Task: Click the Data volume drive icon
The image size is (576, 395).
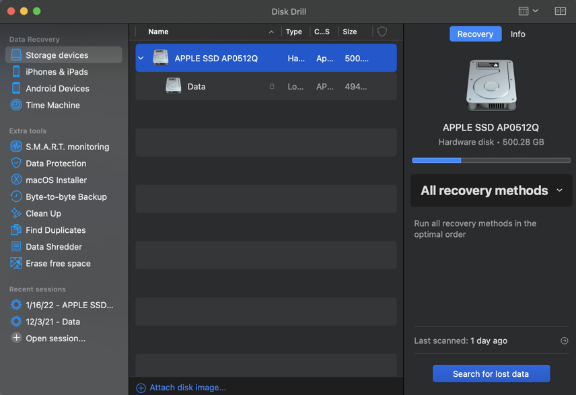Action: 173,86
